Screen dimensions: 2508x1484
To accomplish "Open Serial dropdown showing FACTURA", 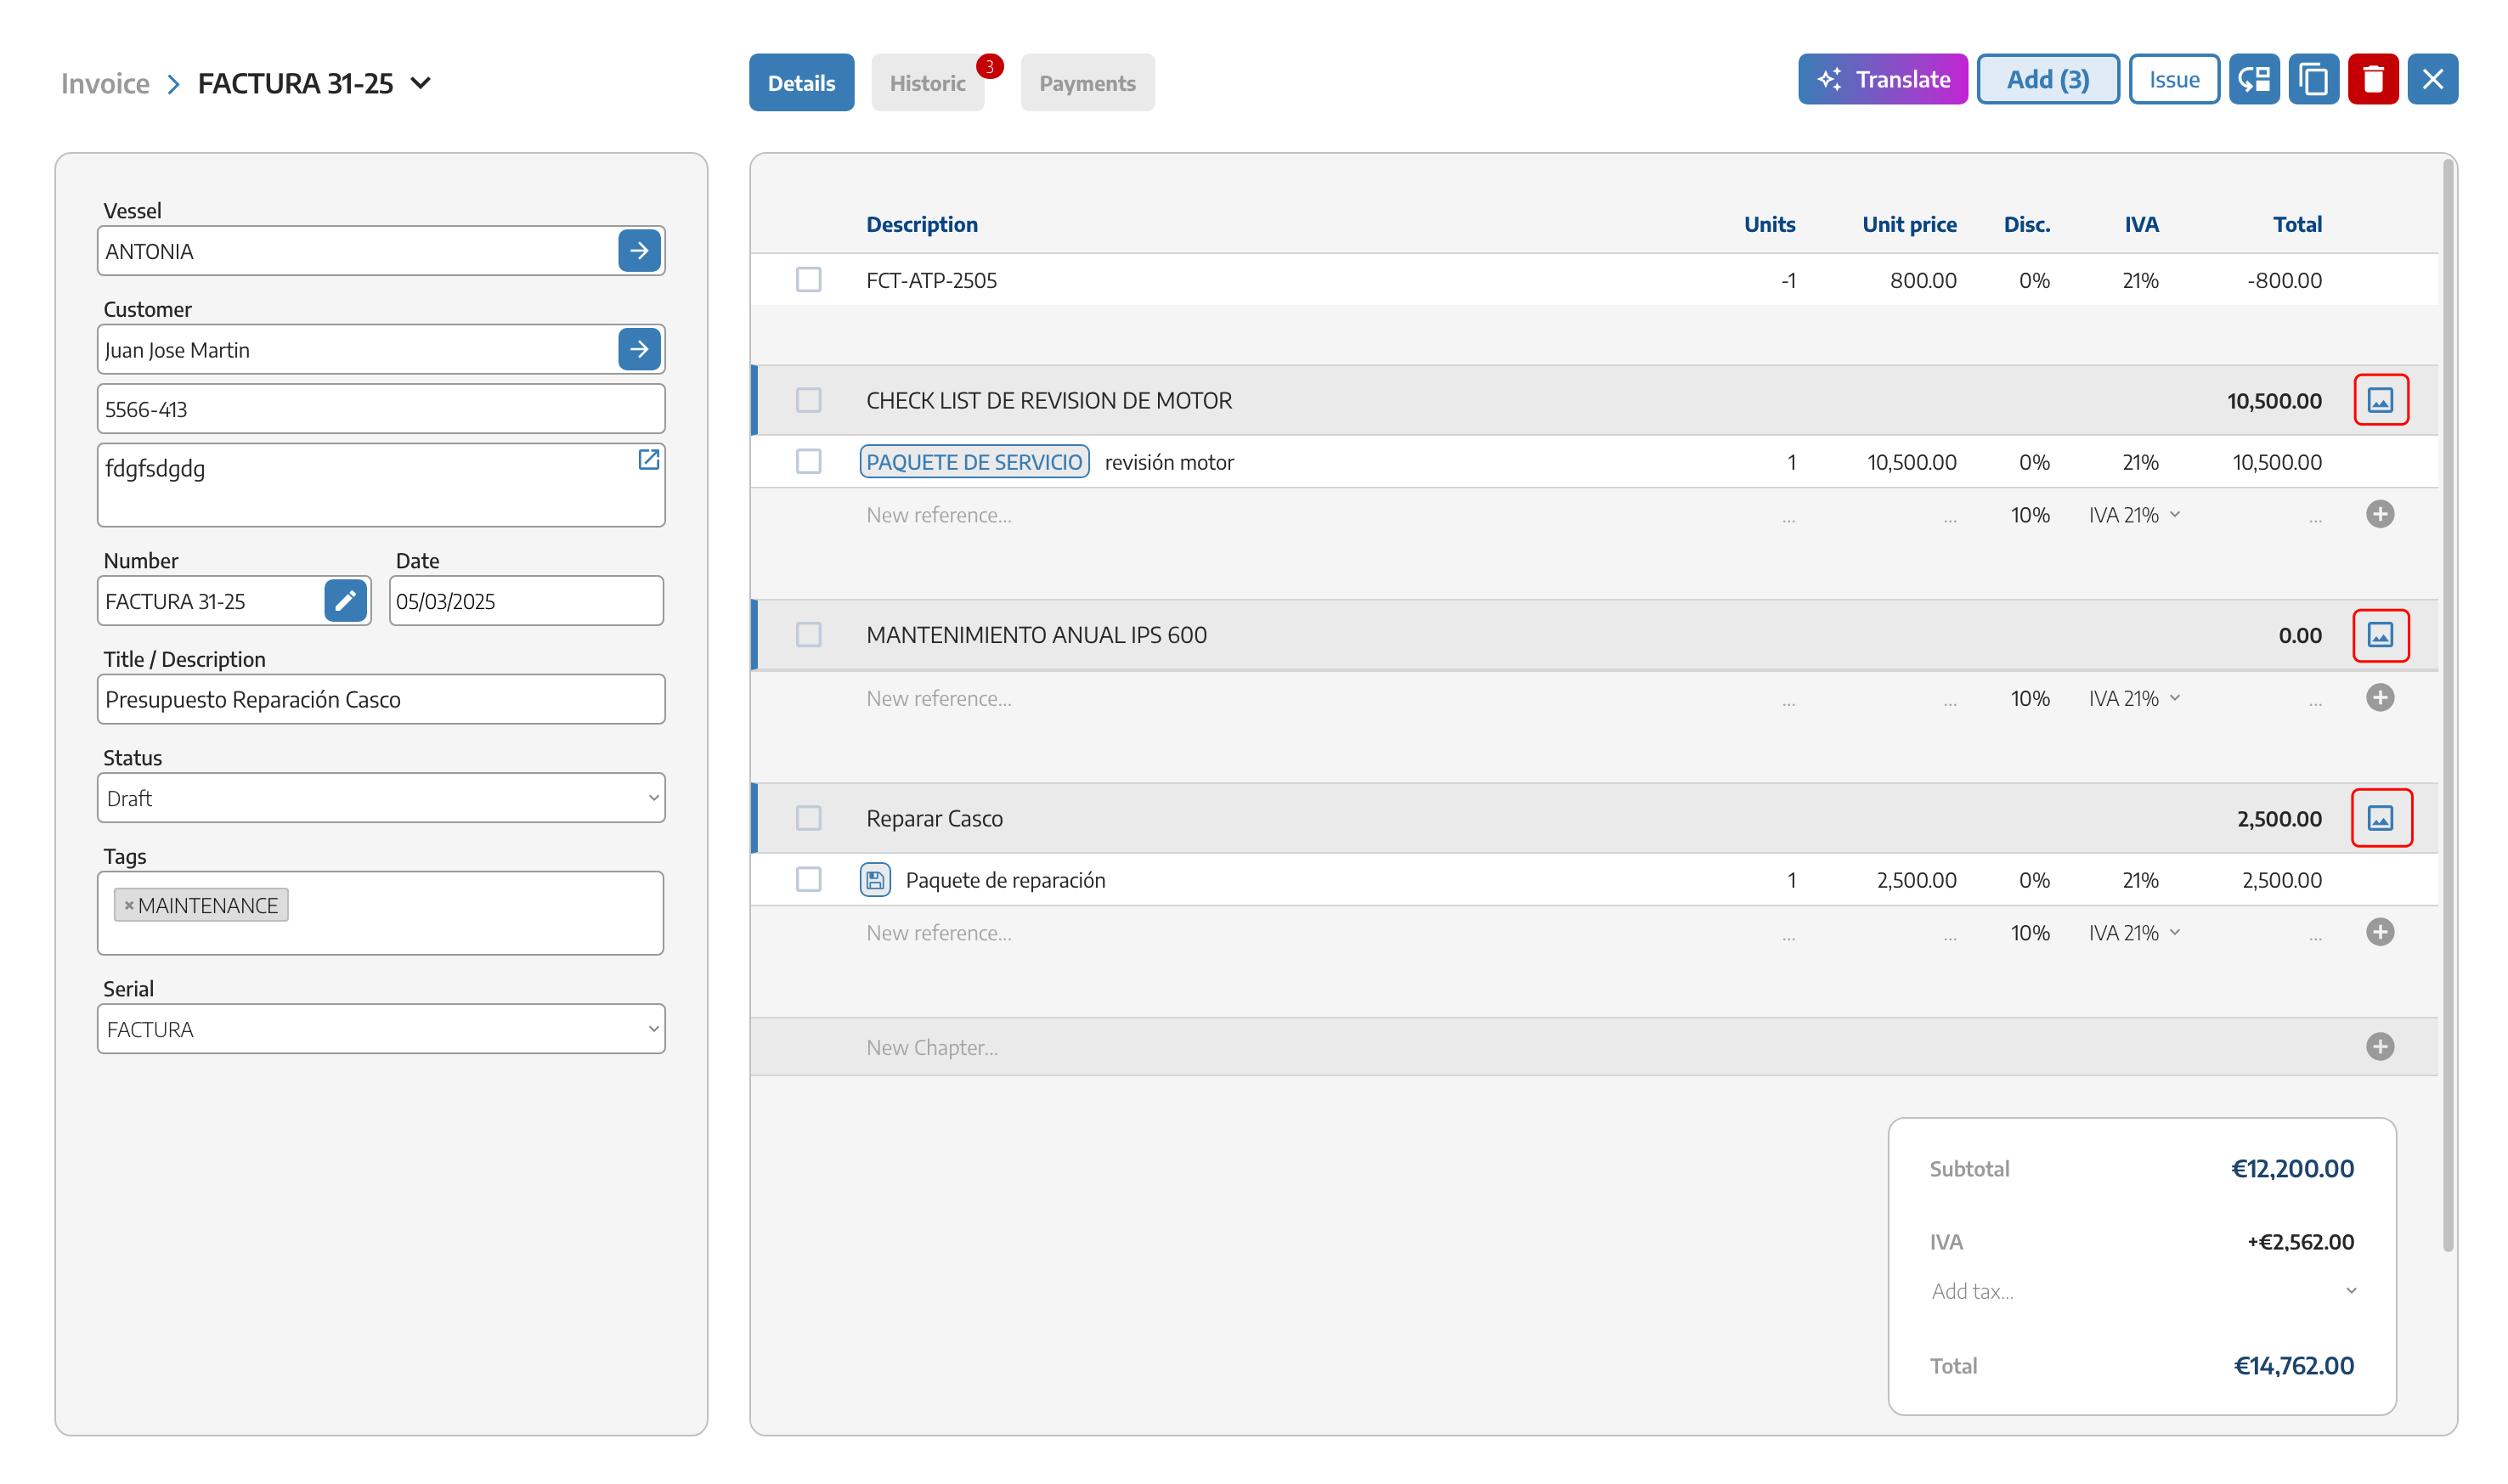I will [x=381, y=1028].
